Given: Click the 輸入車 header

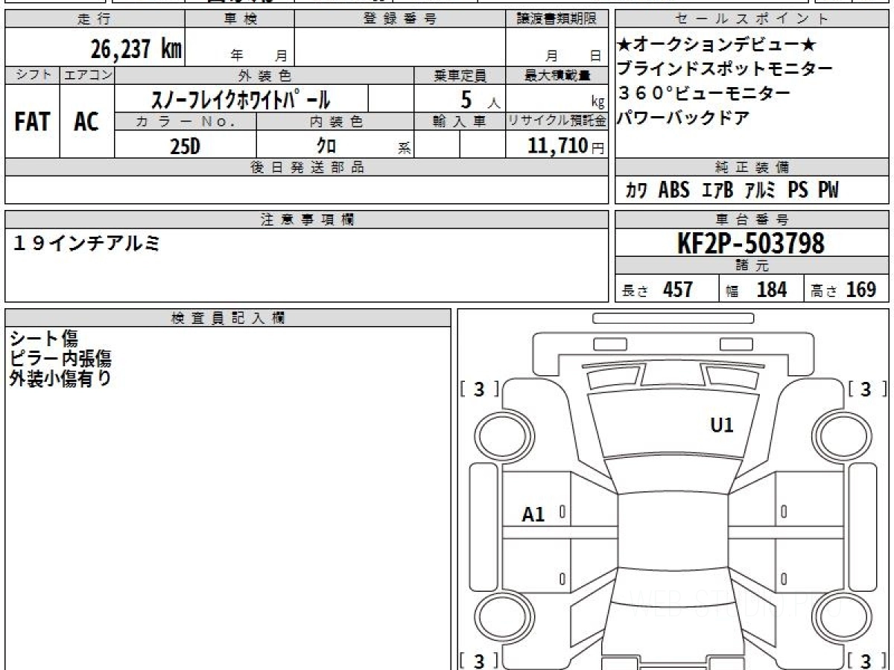Looking at the screenshot, I should pyautogui.click(x=460, y=121).
